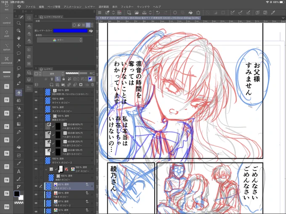
Task: Toggle the lock box of 線画2 のコピー layer
Action: point(41,117)
